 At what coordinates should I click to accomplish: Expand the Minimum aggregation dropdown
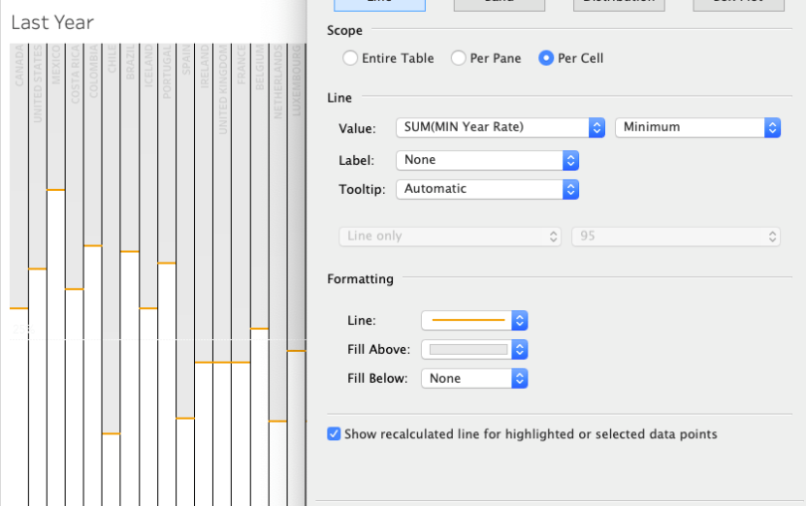point(698,127)
